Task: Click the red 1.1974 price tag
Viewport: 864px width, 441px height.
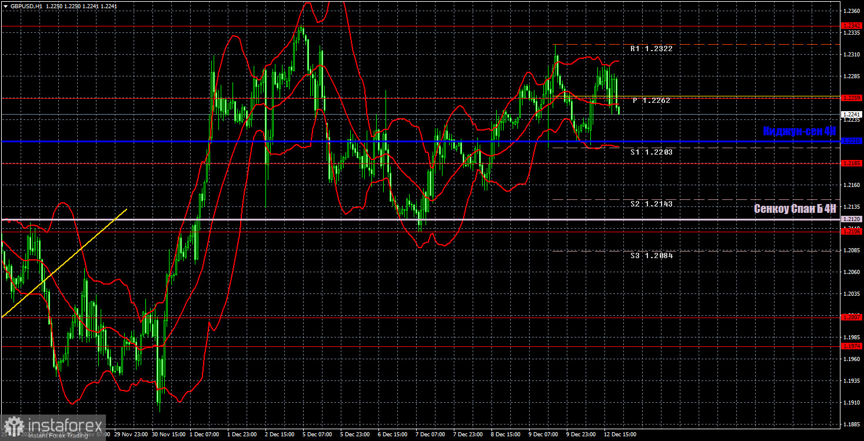Action: pos(852,346)
